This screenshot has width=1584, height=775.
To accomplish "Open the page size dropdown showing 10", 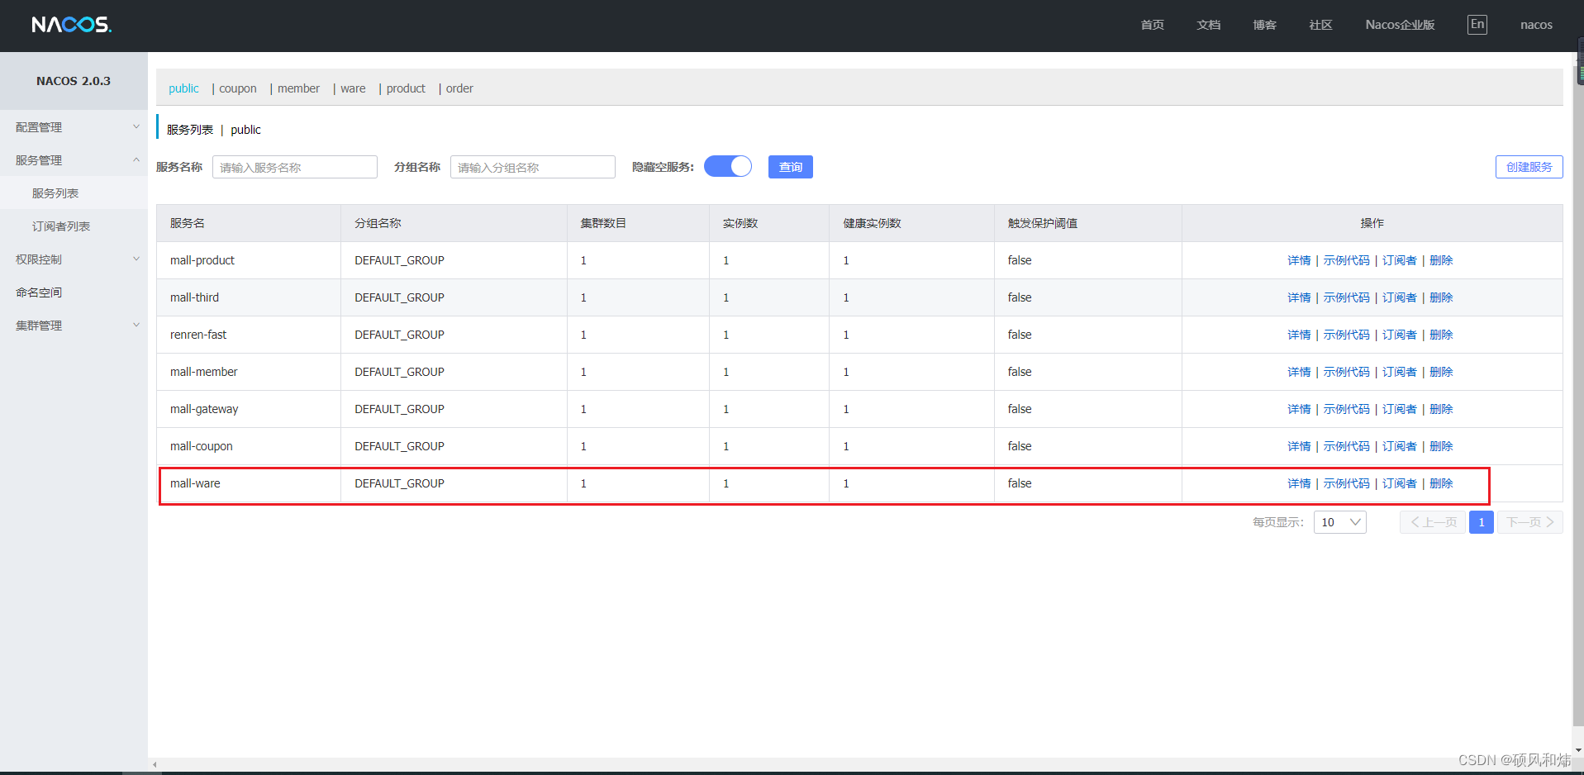I will click(x=1340, y=522).
